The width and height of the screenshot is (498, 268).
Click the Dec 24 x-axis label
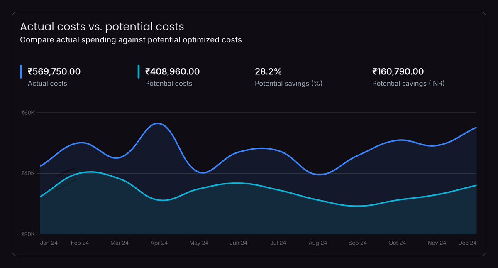click(x=467, y=243)
